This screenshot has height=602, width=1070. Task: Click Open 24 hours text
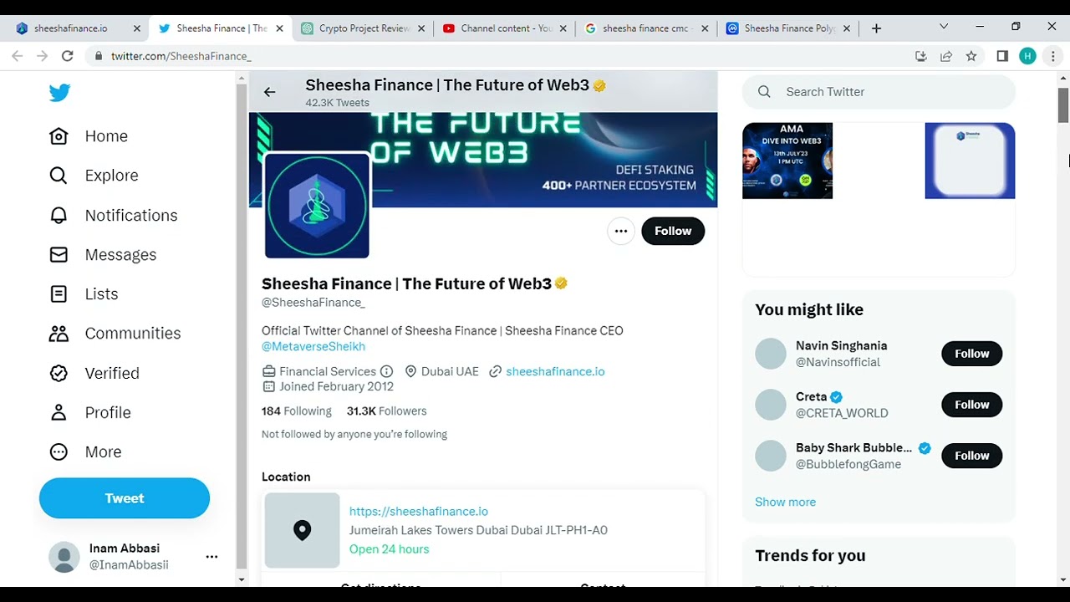click(390, 549)
